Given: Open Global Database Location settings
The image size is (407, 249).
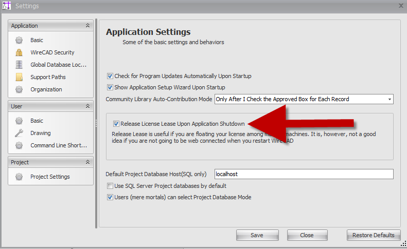Looking at the screenshot, I should pyautogui.click(x=59, y=65).
